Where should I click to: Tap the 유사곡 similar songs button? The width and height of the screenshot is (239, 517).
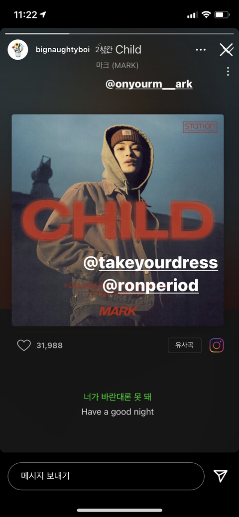(185, 345)
